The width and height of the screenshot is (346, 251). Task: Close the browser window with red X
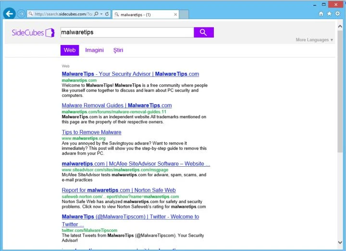click(x=336, y=4)
